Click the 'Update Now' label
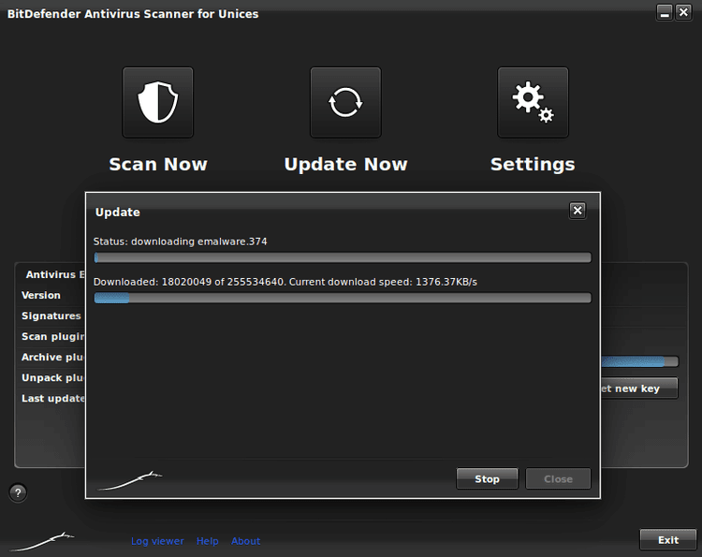This screenshot has width=702, height=557. tap(345, 165)
